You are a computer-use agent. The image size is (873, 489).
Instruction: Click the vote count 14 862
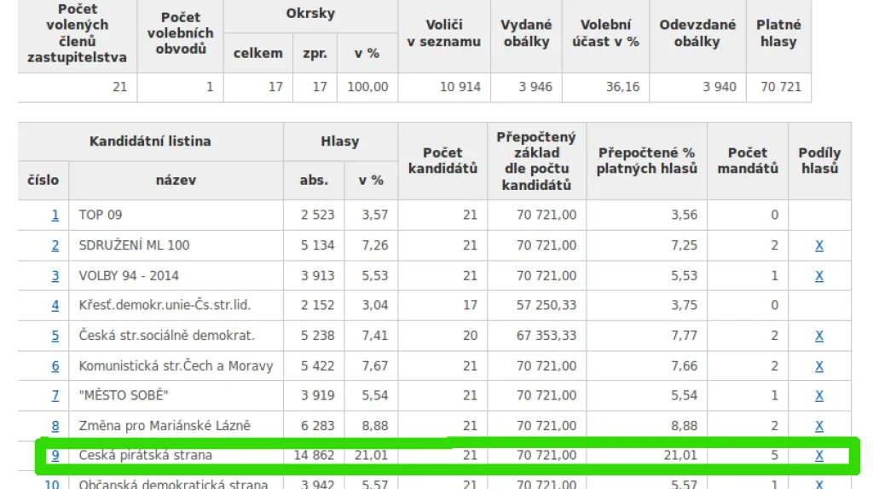[314, 456]
